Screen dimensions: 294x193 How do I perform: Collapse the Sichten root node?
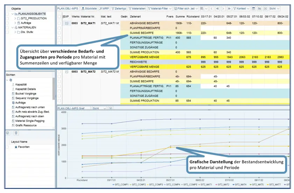coord(7,80)
